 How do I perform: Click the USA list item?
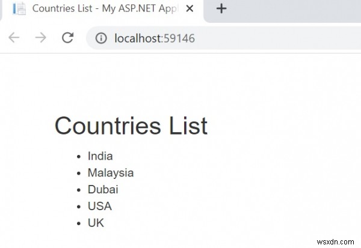(99, 206)
